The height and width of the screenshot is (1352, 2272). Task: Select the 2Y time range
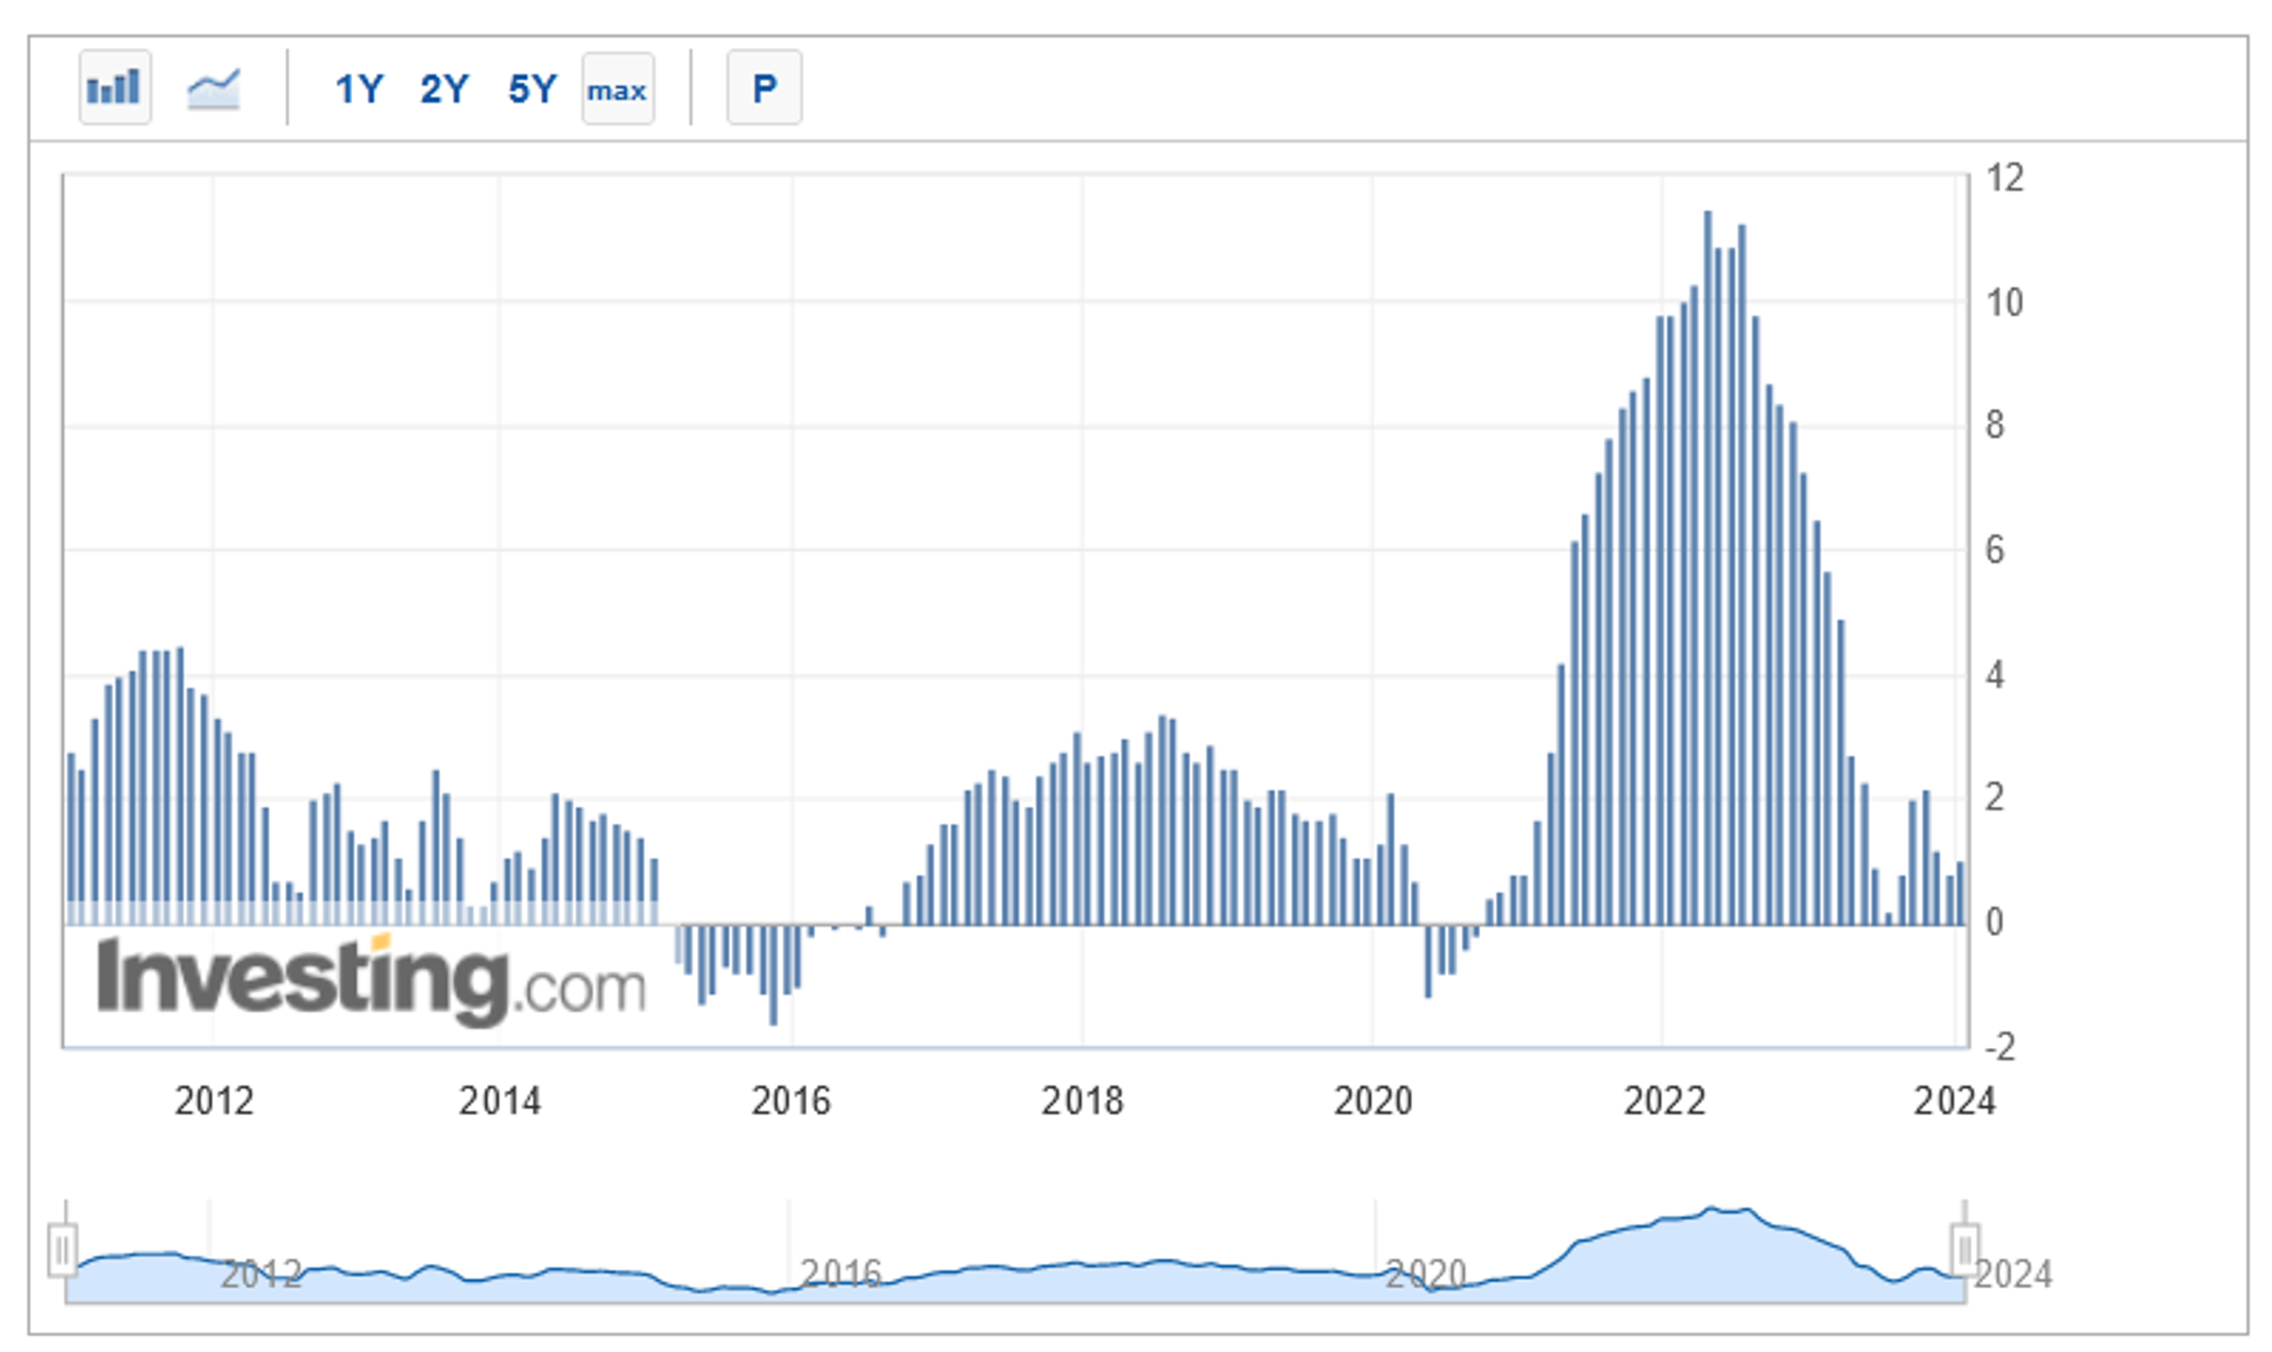coord(444,89)
